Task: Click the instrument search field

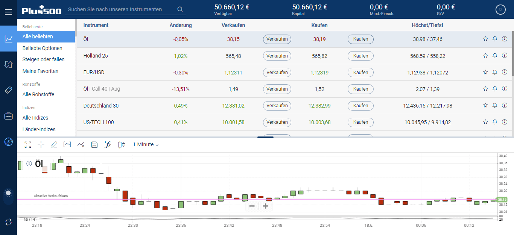Action: tap(120, 9)
